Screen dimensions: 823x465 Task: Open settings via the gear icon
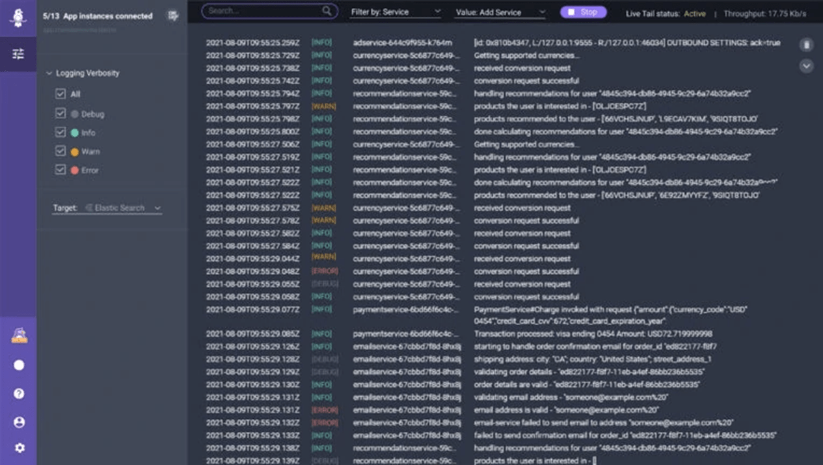coord(19,447)
